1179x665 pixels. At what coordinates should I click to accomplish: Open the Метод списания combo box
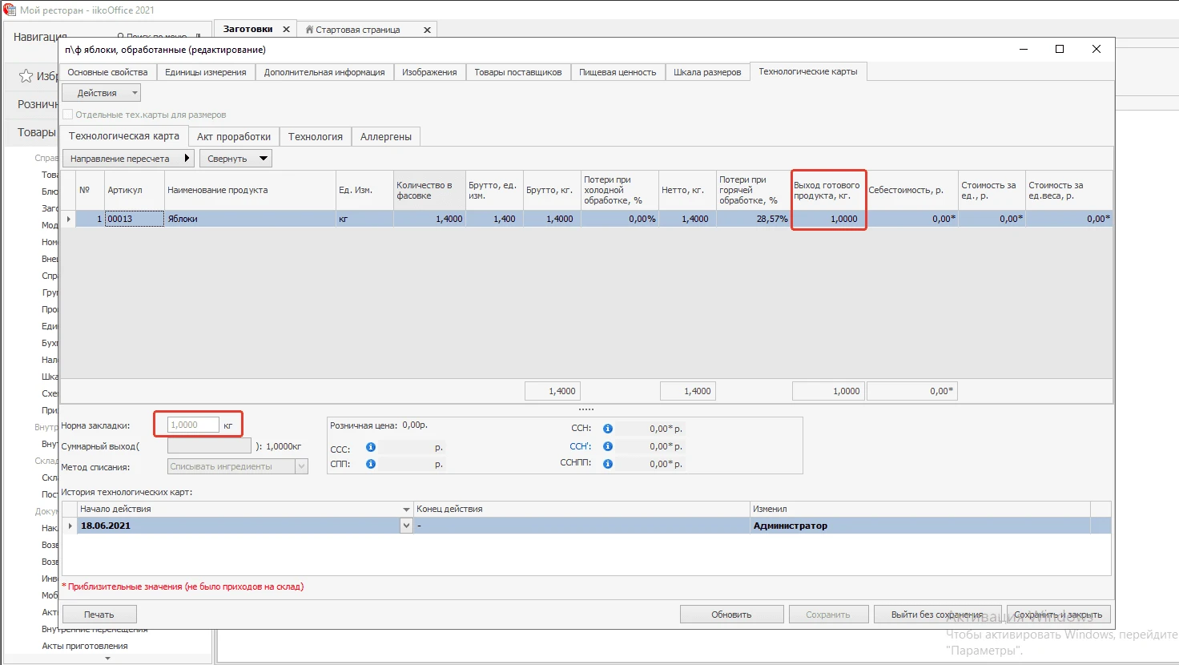[301, 466]
